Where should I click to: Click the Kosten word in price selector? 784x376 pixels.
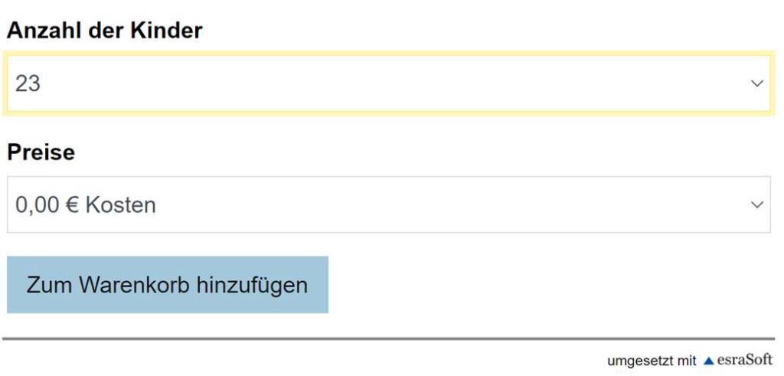[120, 205]
